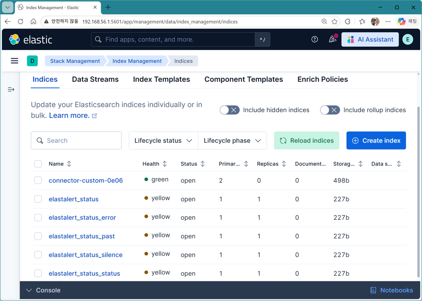422x301 pixels.
Task: Check the select-all checkbox in table header
Action: [38, 164]
